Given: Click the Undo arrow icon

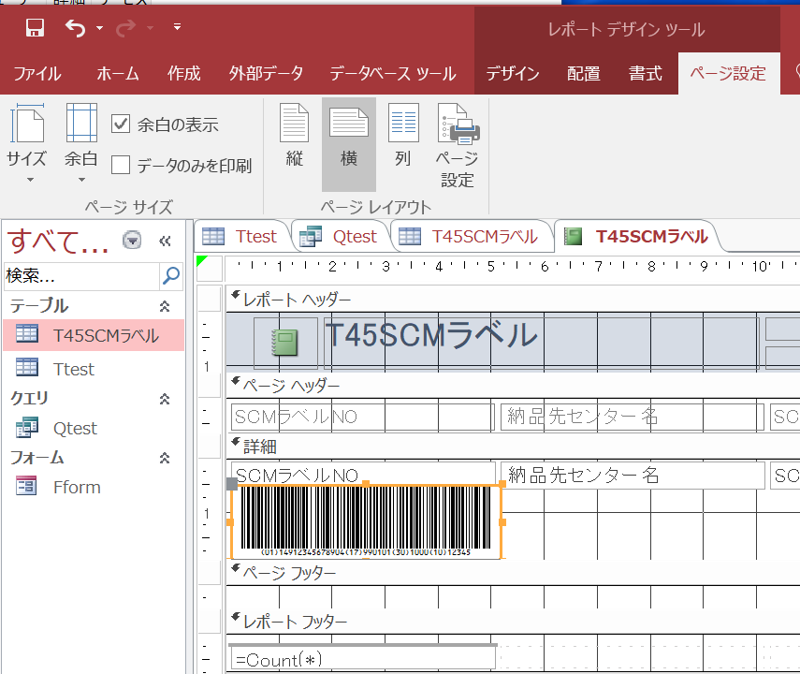Looking at the screenshot, I should 75,27.
